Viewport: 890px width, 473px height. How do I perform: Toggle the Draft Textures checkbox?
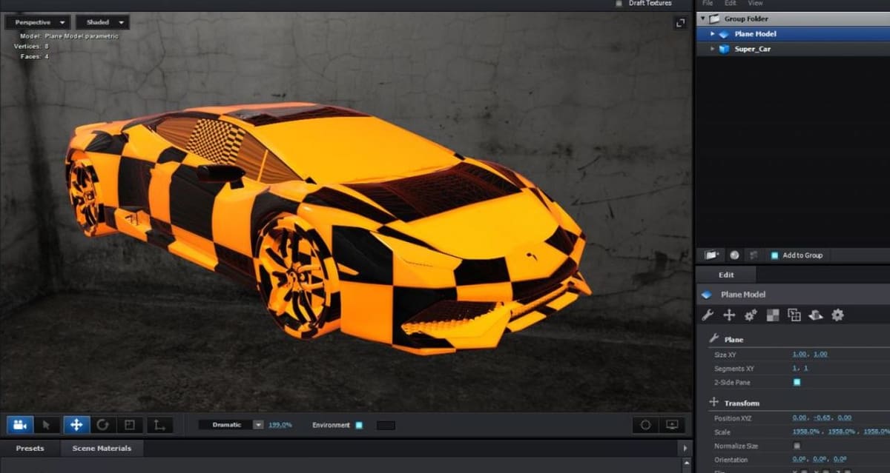619,3
